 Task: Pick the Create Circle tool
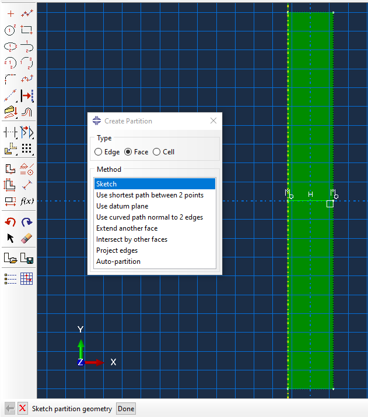pos(10,30)
